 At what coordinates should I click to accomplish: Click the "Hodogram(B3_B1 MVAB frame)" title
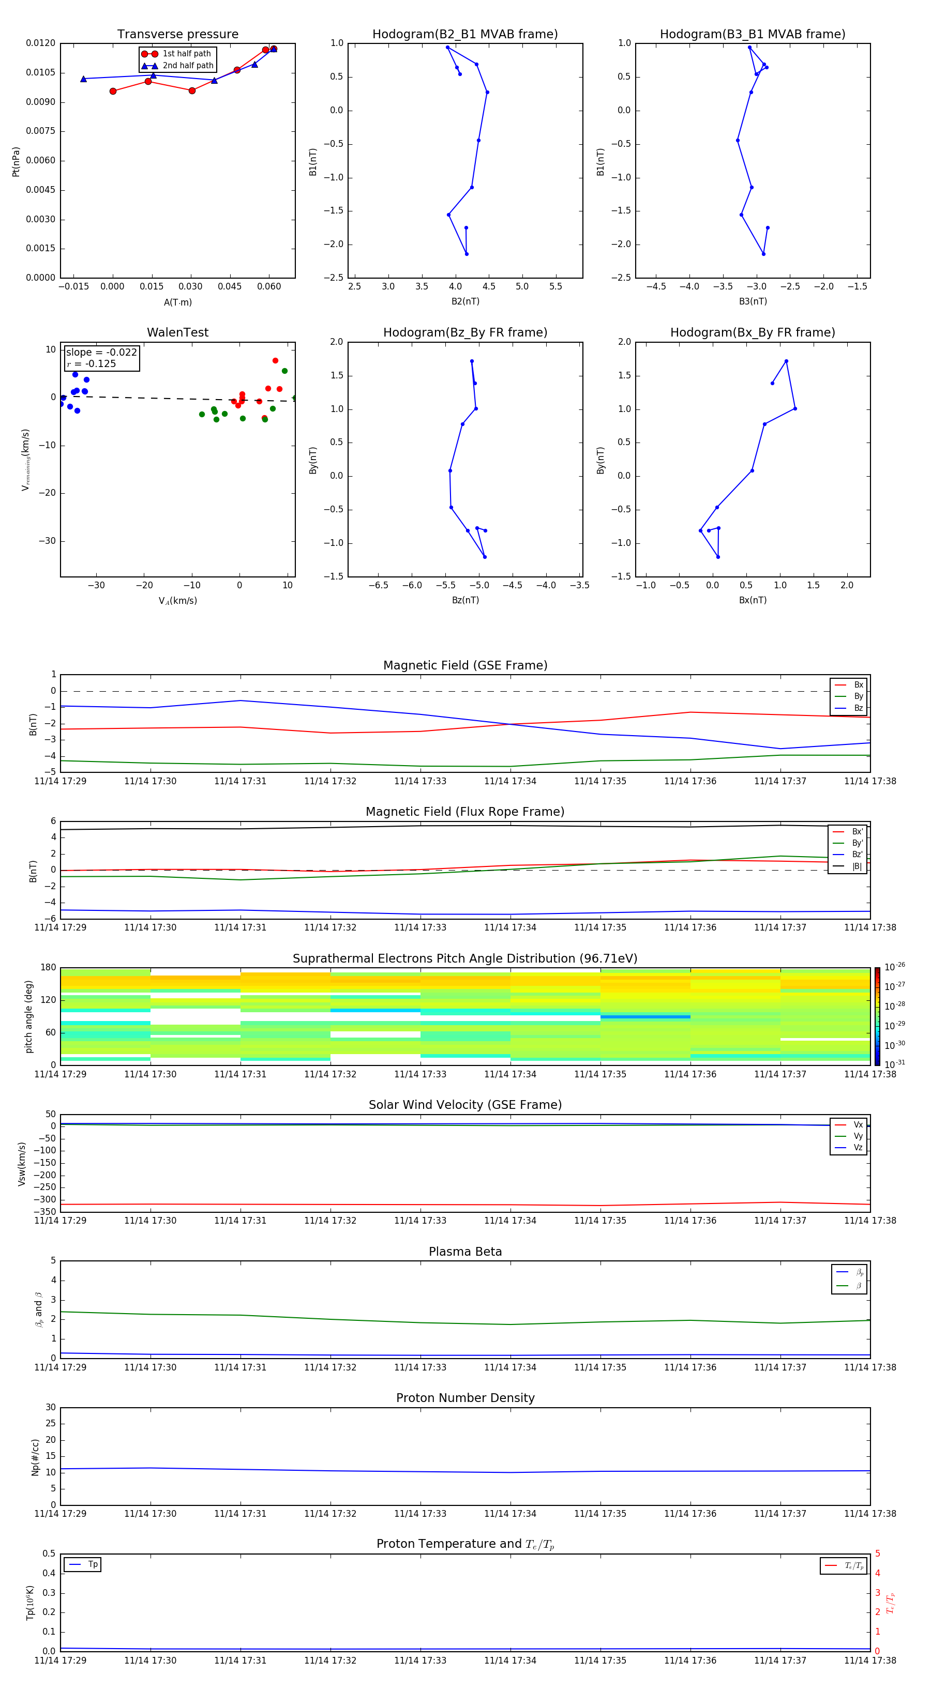tap(753, 35)
